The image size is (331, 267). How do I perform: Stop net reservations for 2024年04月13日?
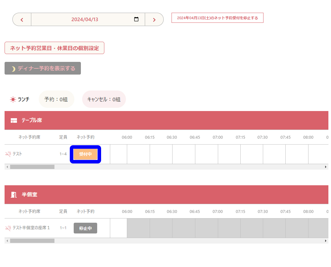click(217, 18)
